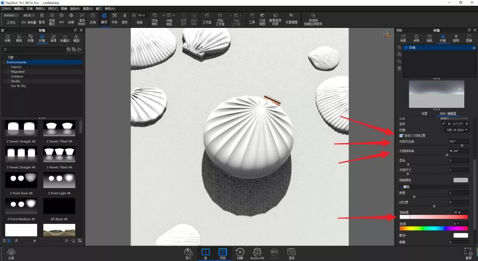This screenshot has width=478, height=261.
Task: Switch to the Settings (设置) environment sub-tab
Action: 424,114
